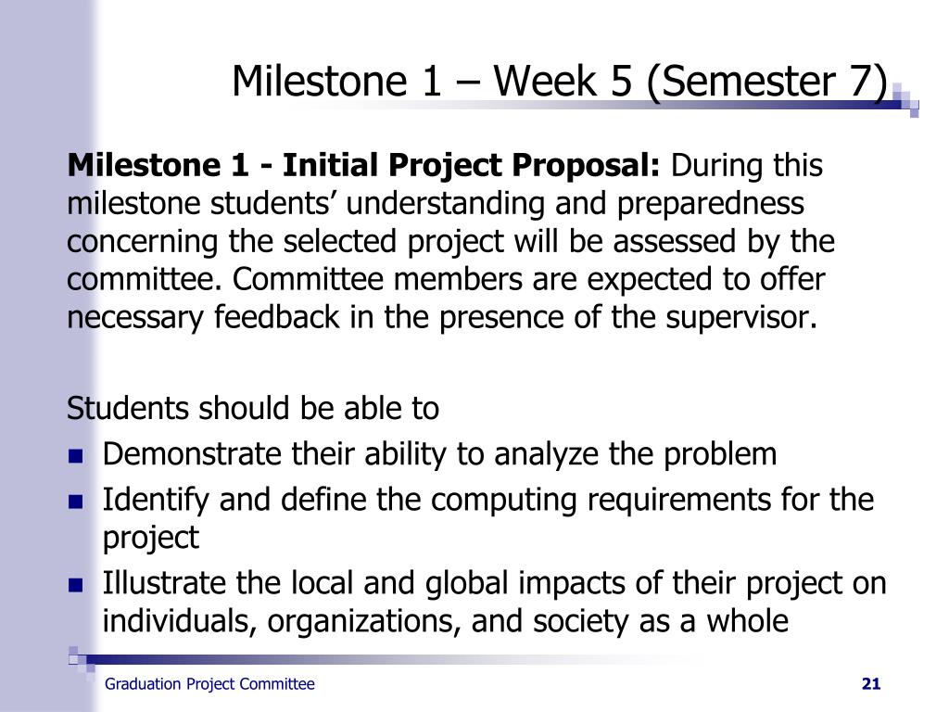Select the first square bullet before Demonstrate
The height and width of the screenshot is (712, 949).
76,455
